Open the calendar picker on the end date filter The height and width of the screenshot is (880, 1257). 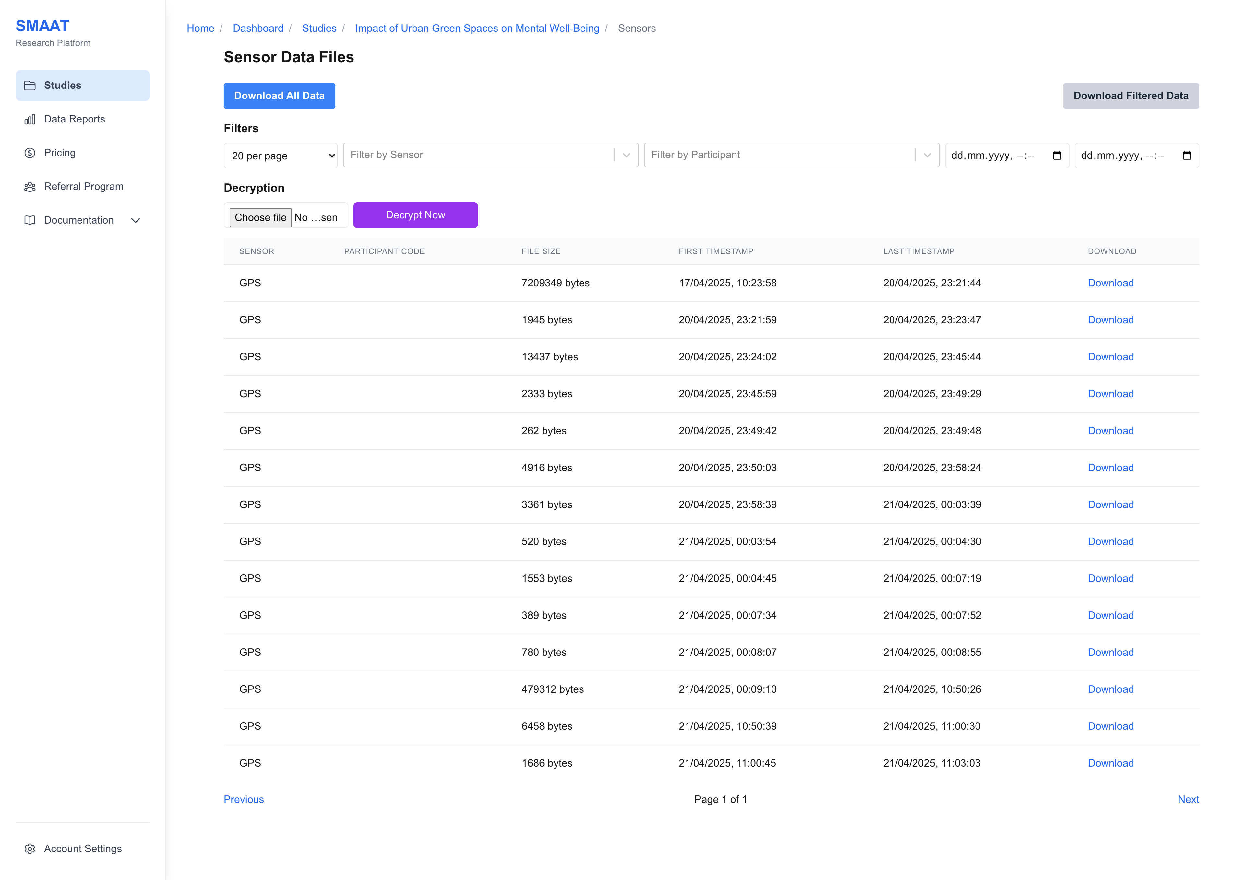pyautogui.click(x=1187, y=155)
